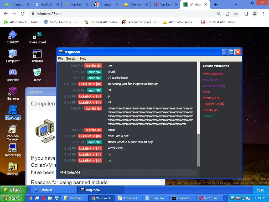Open SaaS Discovery bookmark in bookmarks bar

[62, 22]
